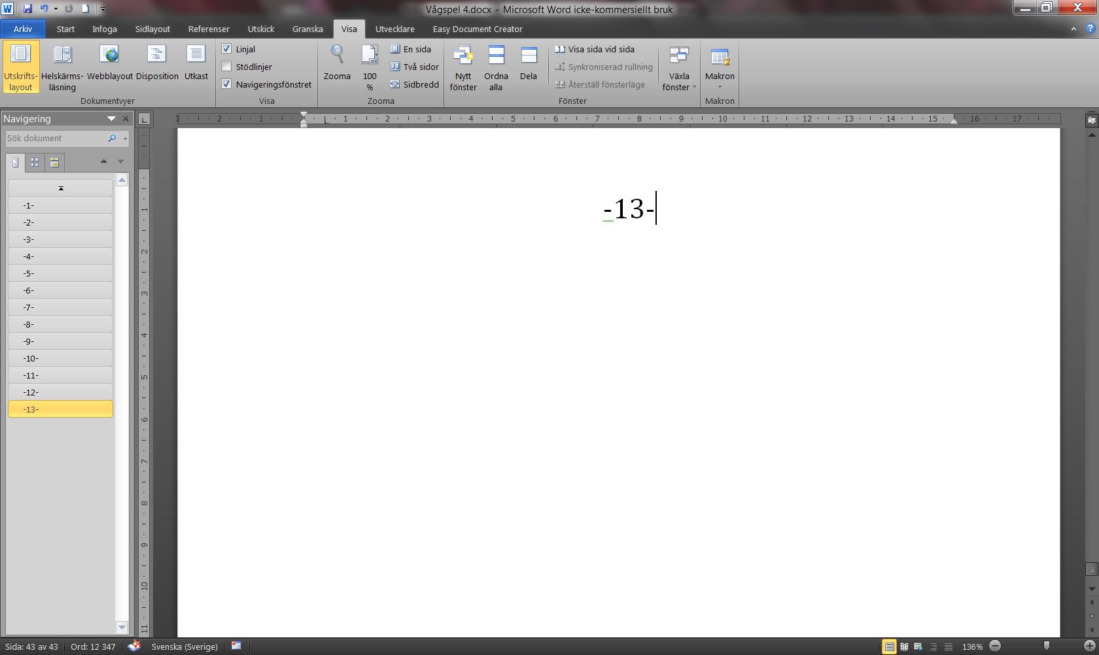Viewport: 1099px width, 655px height.
Task: Select full screen reading icon in status bar
Action: [904, 647]
